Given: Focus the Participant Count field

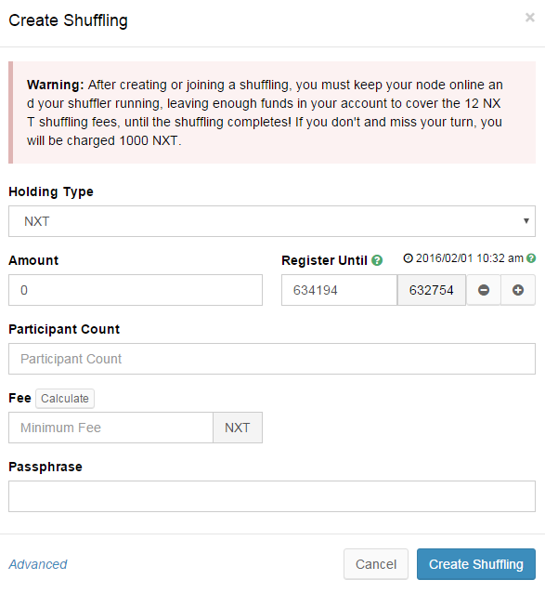Looking at the screenshot, I should point(272,359).
